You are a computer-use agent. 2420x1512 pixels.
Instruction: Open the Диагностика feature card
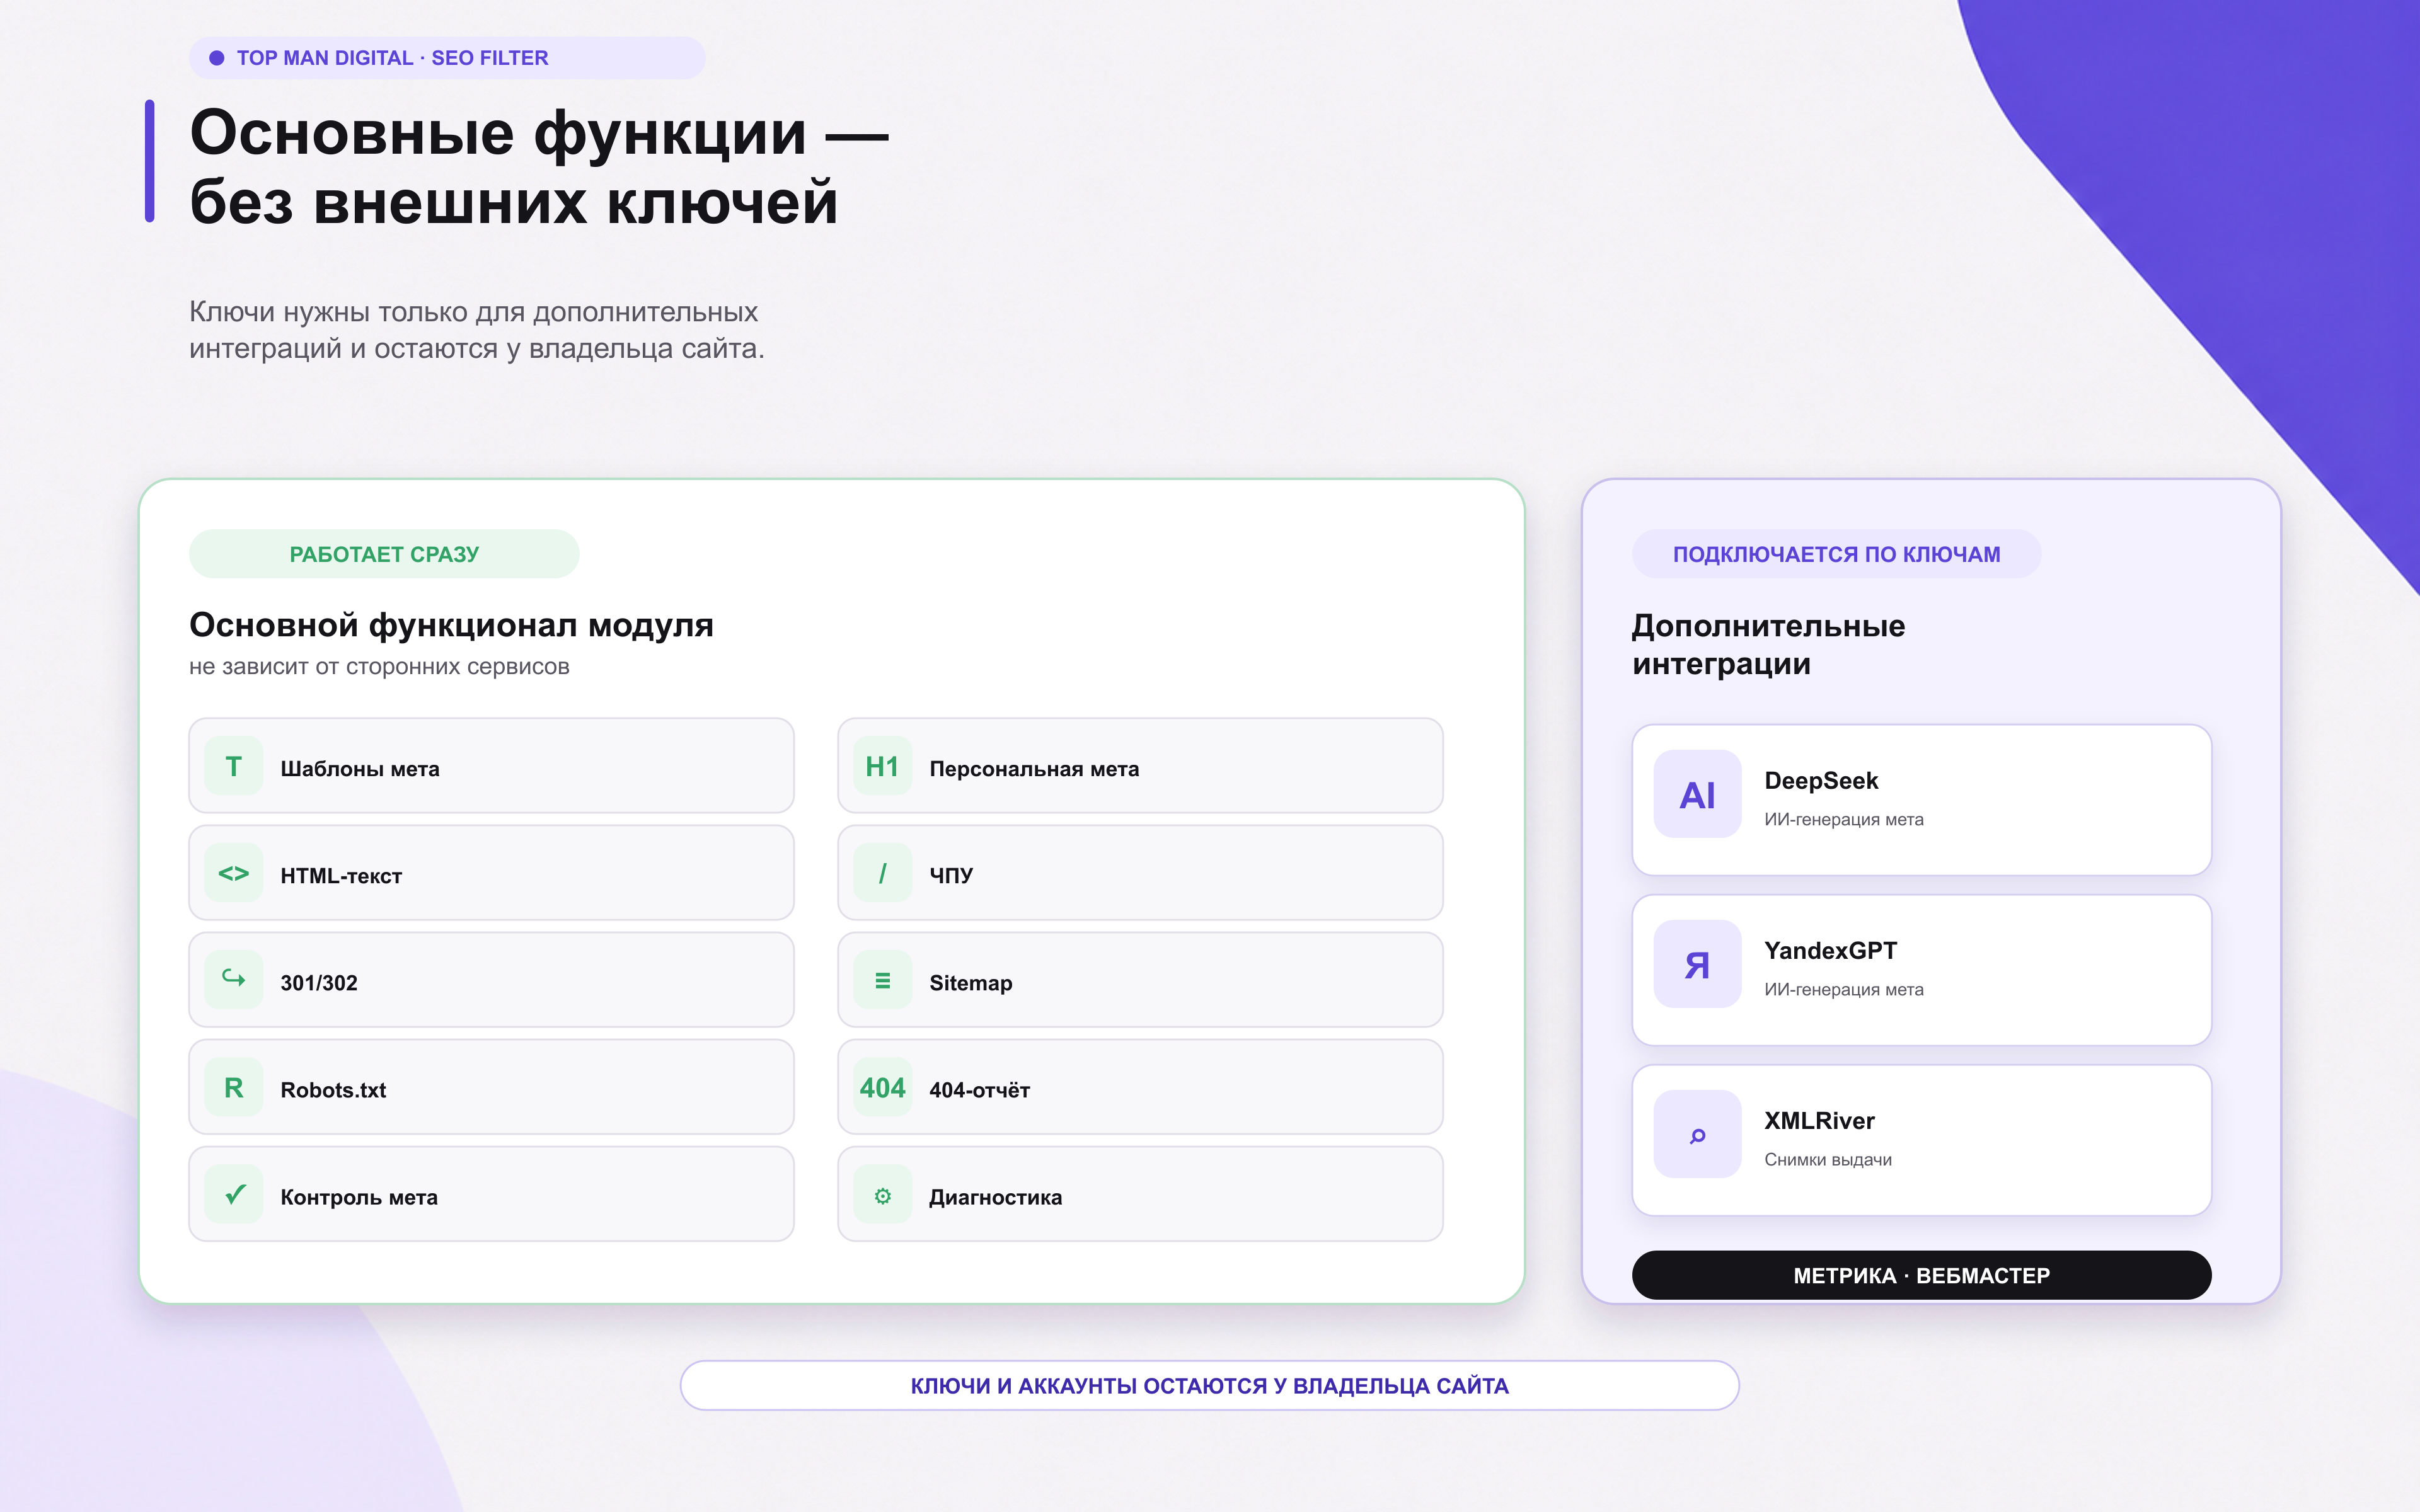1140,1194
